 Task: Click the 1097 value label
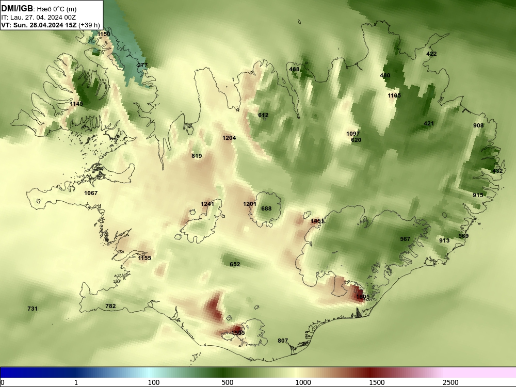[353, 134]
